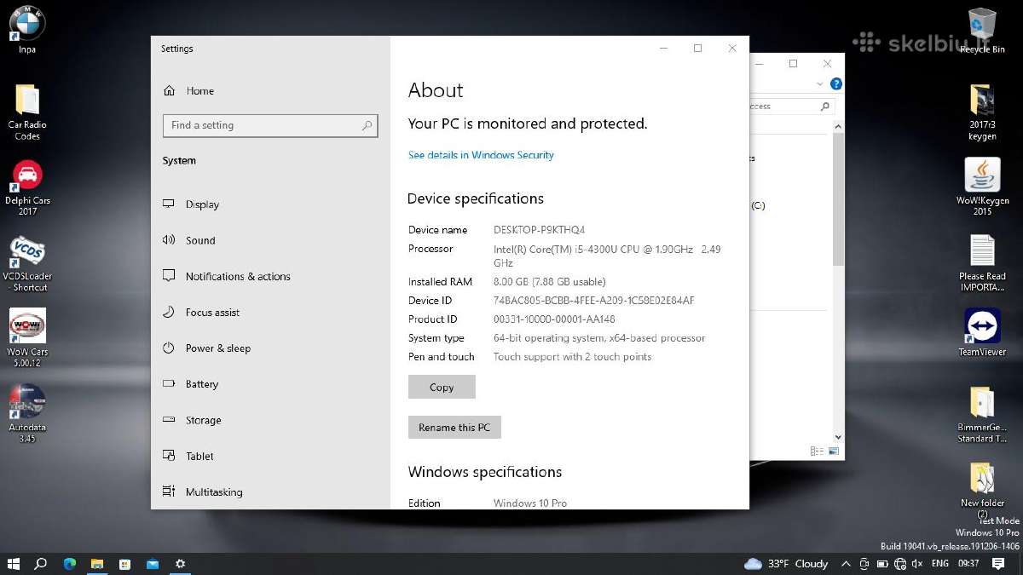Select the Installed RAM value 8.00 GB
Screen dimensions: 1023x575
(550, 282)
